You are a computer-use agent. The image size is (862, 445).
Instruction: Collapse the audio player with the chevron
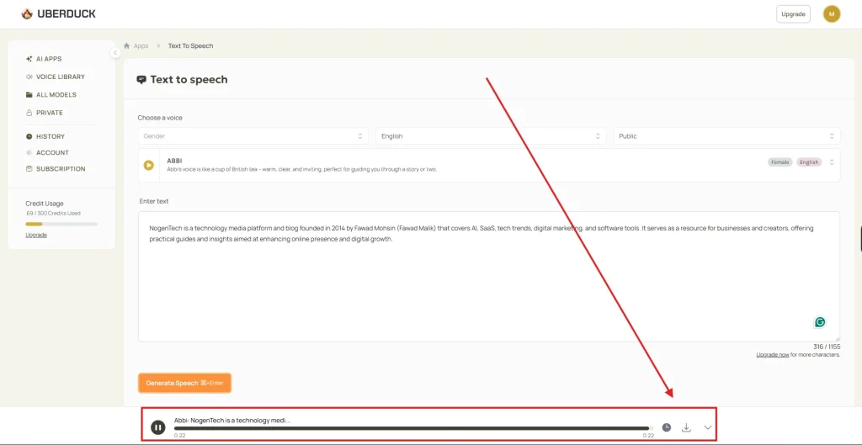[x=707, y=427]
